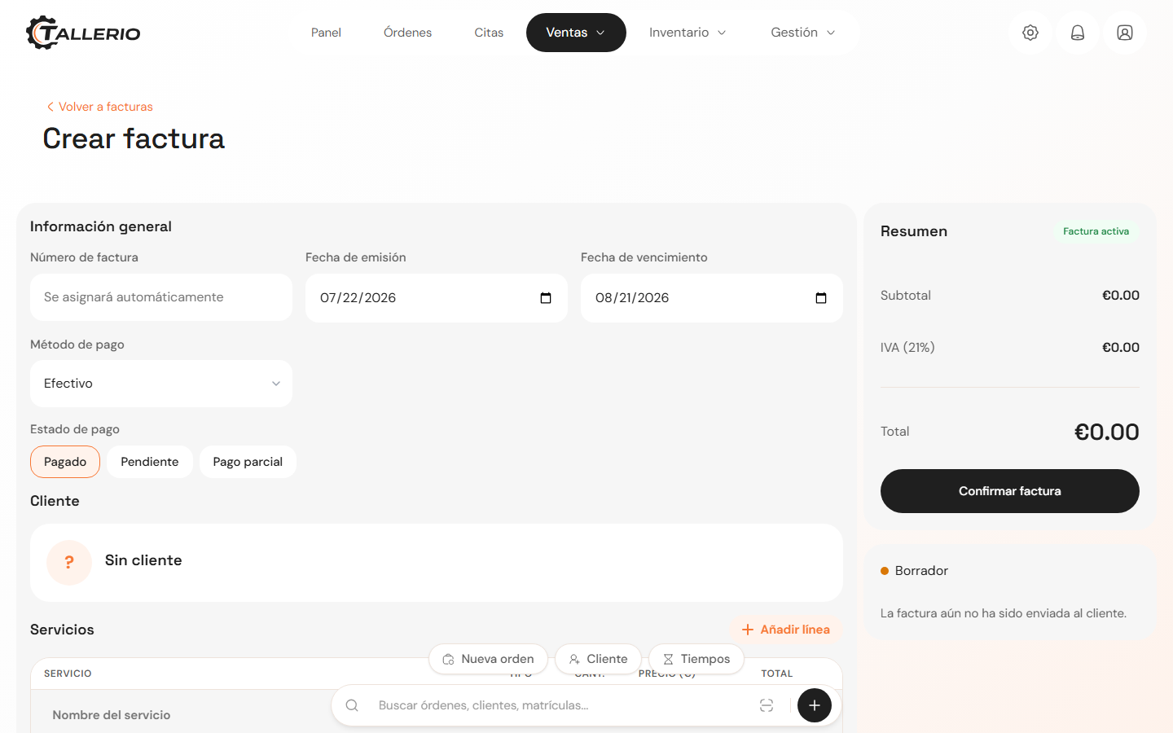Click the Nueva orden quick action
Screen dimensions: 1173x733
[x=489, y=659]
